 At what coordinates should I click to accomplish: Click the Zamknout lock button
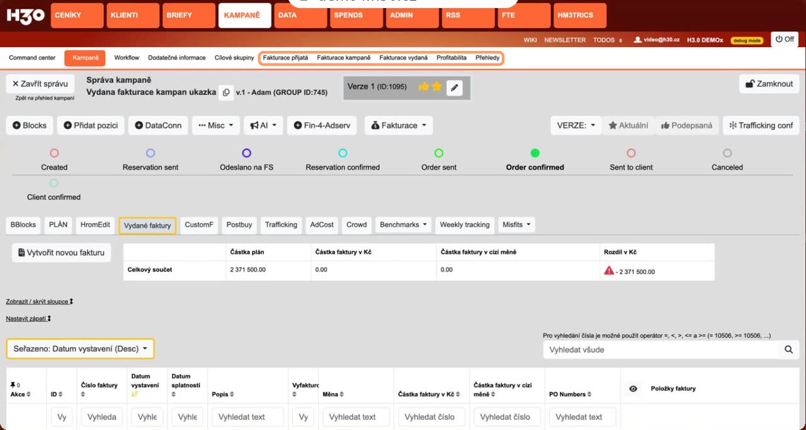769,84
